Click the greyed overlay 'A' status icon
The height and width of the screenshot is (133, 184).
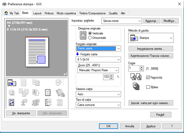(x=36, y=92)
